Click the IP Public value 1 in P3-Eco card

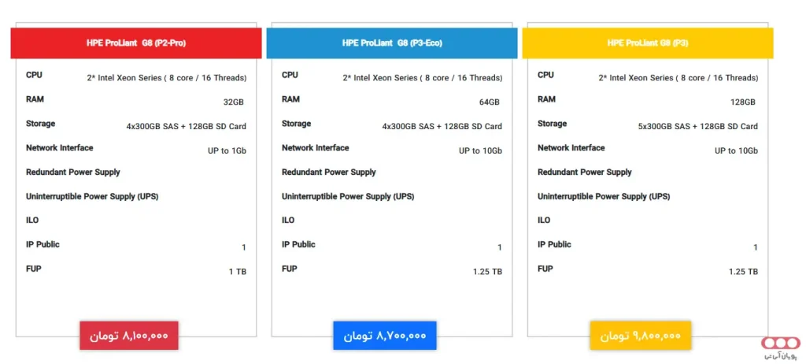(x=500, y=247)
